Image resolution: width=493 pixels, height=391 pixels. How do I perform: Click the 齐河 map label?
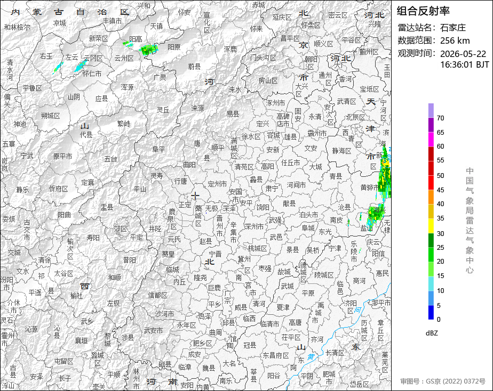[x=317, y=339]
